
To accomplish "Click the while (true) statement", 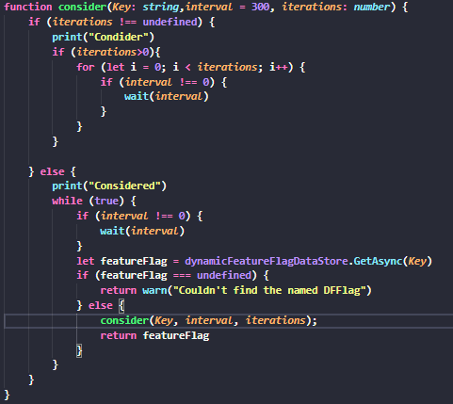I will pyautogui.click(x=94, y=201).
